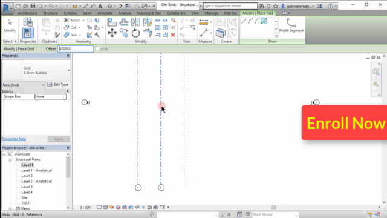Open the Collaborate ribbon tab
The height and width of the screenshot is (218, 387).
176,13
